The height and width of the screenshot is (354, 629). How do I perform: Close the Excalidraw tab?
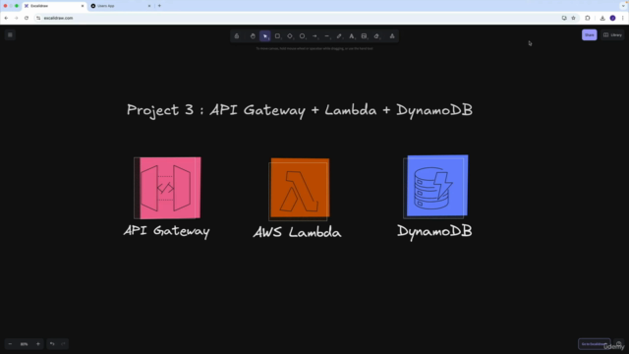(x=83, y=6)
